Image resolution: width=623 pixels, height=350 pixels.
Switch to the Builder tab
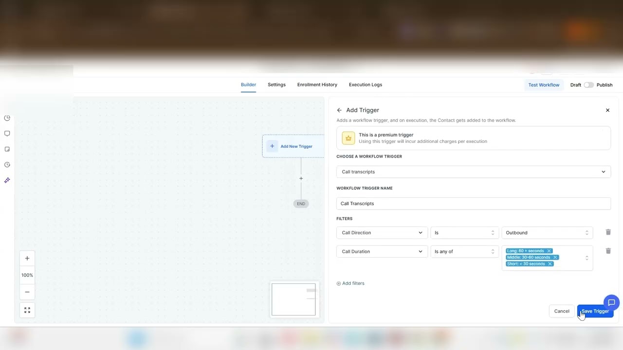pyautogui.click(x=248, y=85)
